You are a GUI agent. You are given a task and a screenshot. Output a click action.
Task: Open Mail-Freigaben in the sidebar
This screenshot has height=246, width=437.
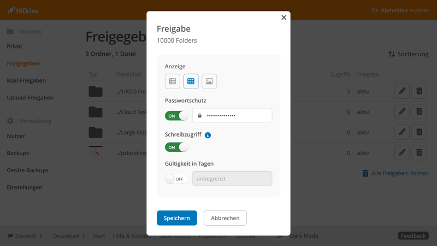tap(26, 80)
